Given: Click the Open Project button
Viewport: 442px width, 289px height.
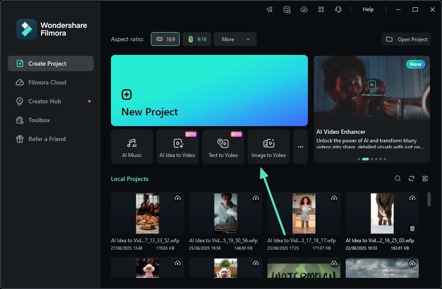Looking at the screenshot, I should [x=406, y=39].
